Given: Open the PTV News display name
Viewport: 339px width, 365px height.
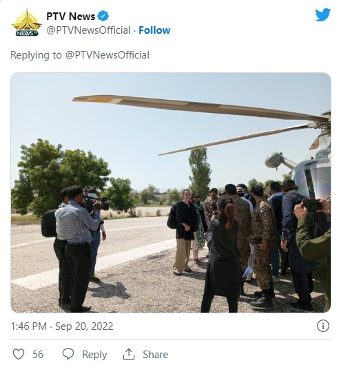Looking at the screenshot, I should pos(70,17).
